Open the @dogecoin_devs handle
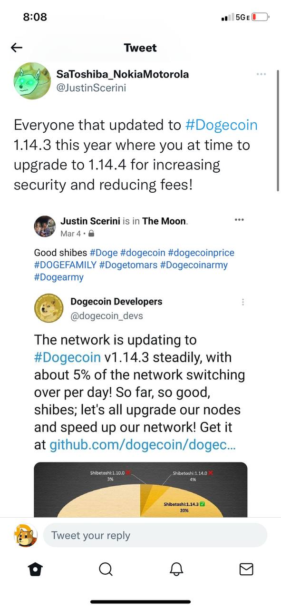281x609 pixels. point(107,315)
